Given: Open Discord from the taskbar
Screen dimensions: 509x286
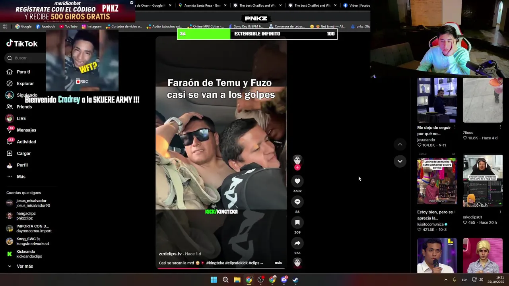Looking at the screenshot, I should coord(284,280).
